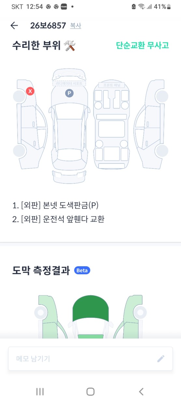Tap the list item 본넷 도색판금(P)
This screenshot has width=181, height=403.
55,206
